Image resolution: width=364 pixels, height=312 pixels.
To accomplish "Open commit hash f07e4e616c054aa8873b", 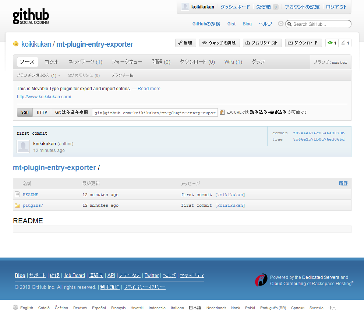I will click(318, 133).
